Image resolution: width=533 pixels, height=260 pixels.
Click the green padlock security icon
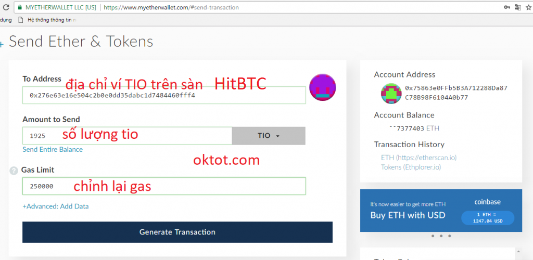pos(20,7)
